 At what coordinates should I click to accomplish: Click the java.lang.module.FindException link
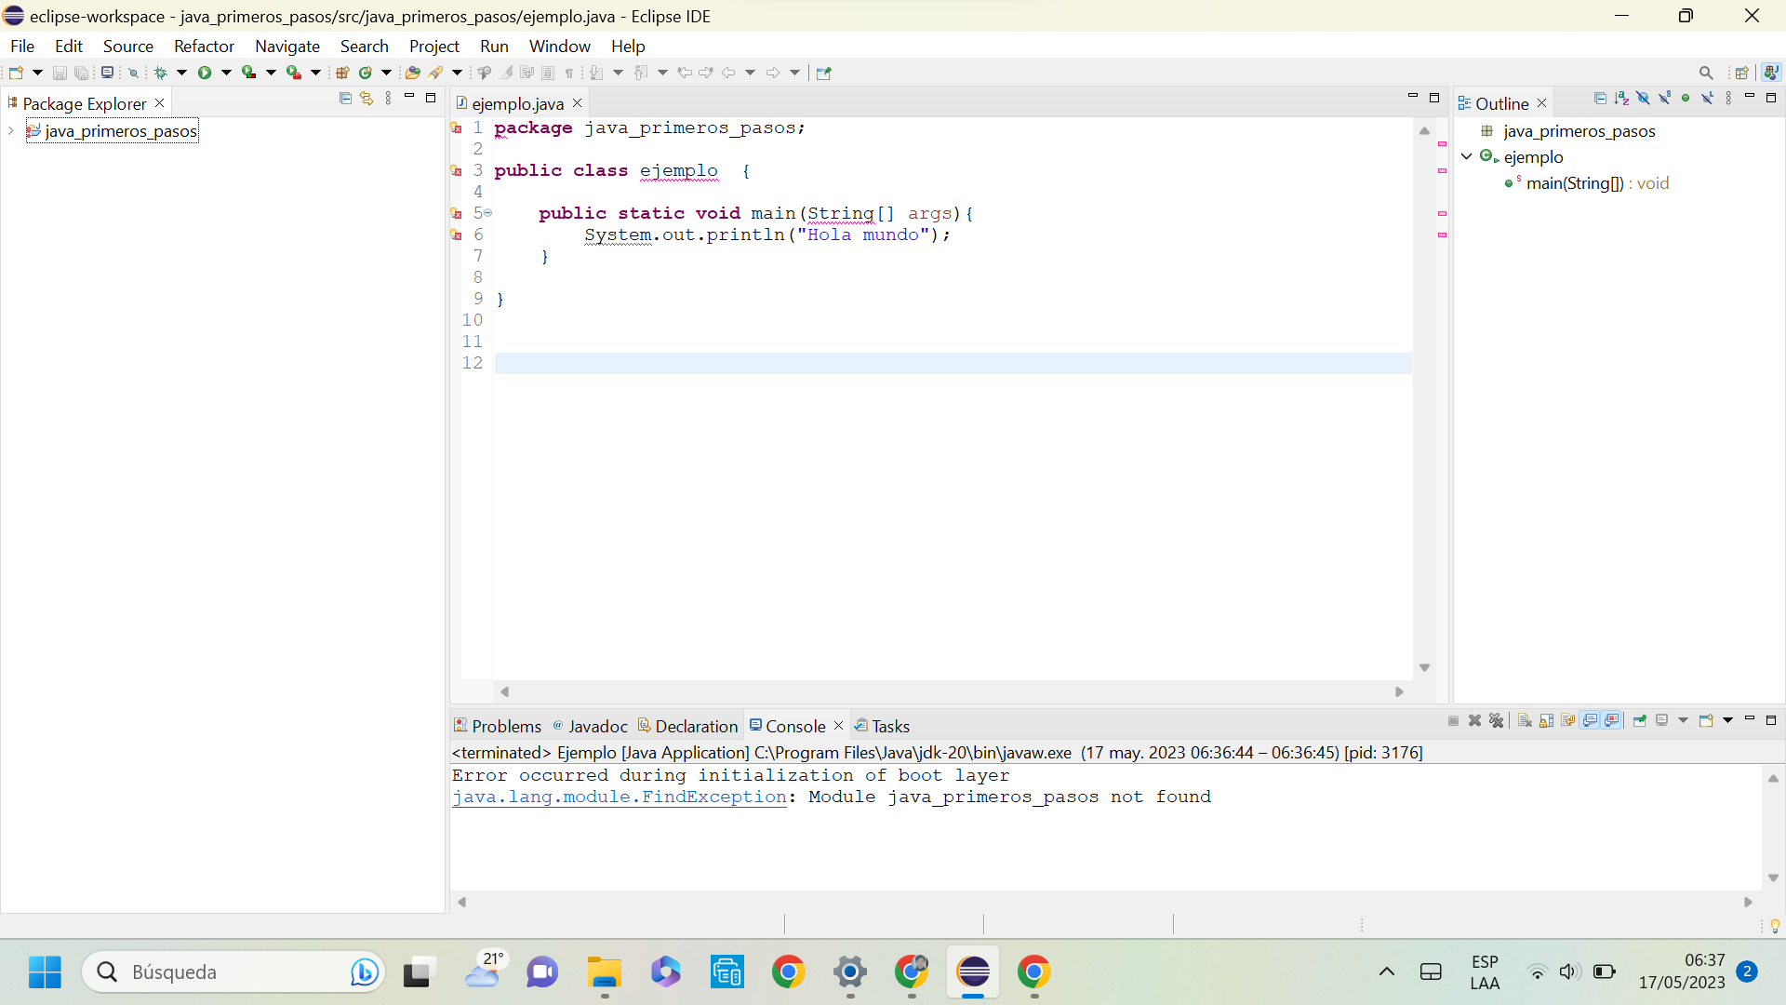(x=620, y=797)
